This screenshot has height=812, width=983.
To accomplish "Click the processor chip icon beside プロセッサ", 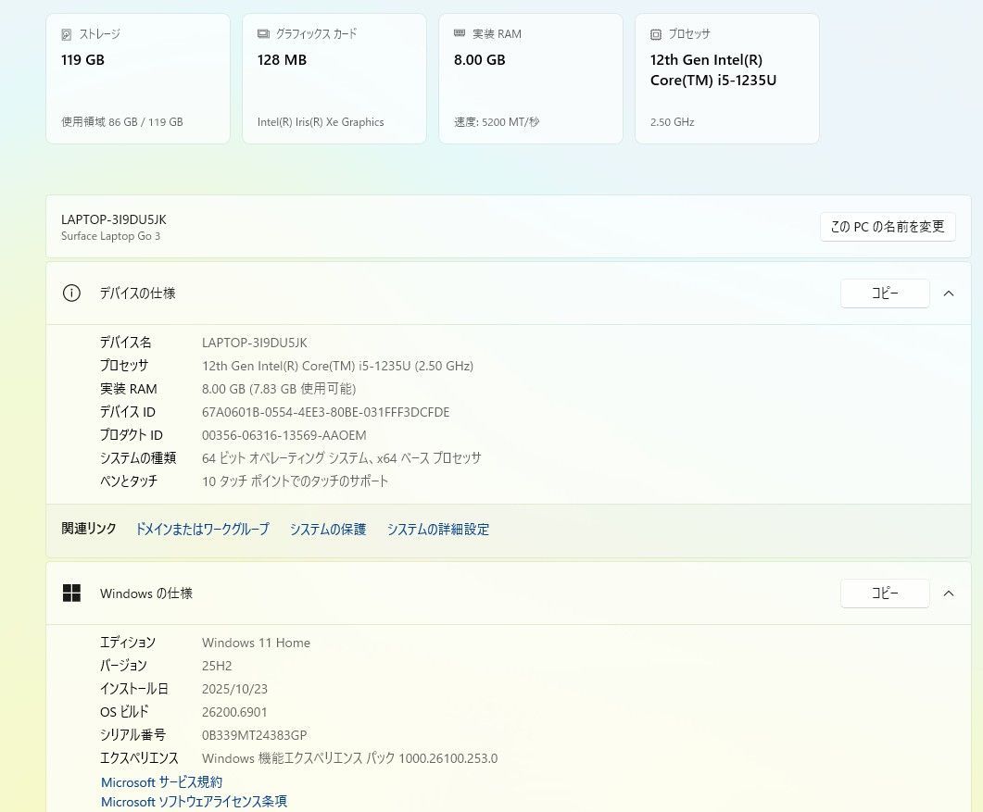I will pos(656,34).
